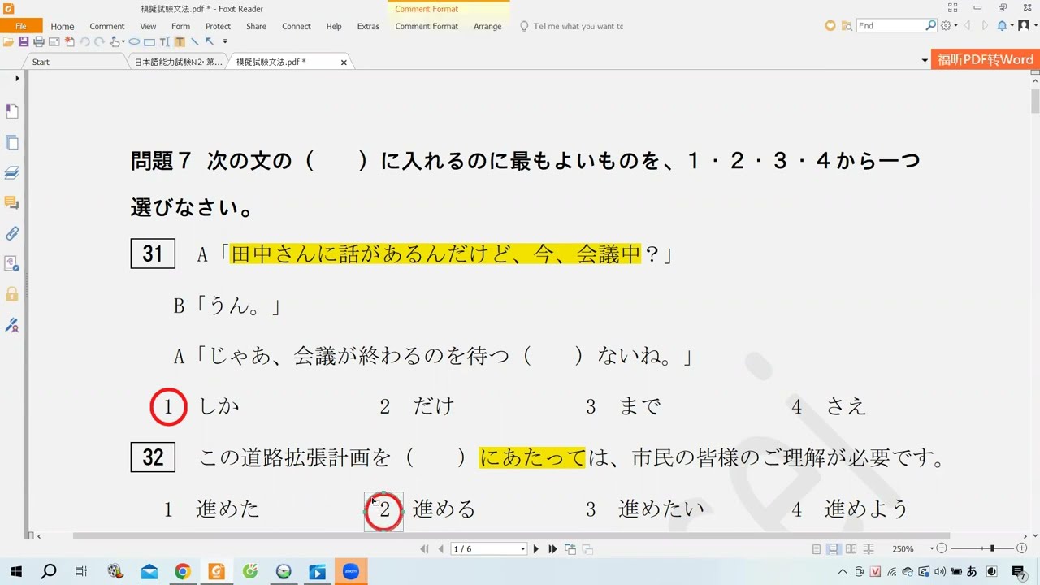This screenshot has width=1040, height=585.
Task: Open the Protect ribbon tab
Action: pyautogui.click(x=218, y=26)
